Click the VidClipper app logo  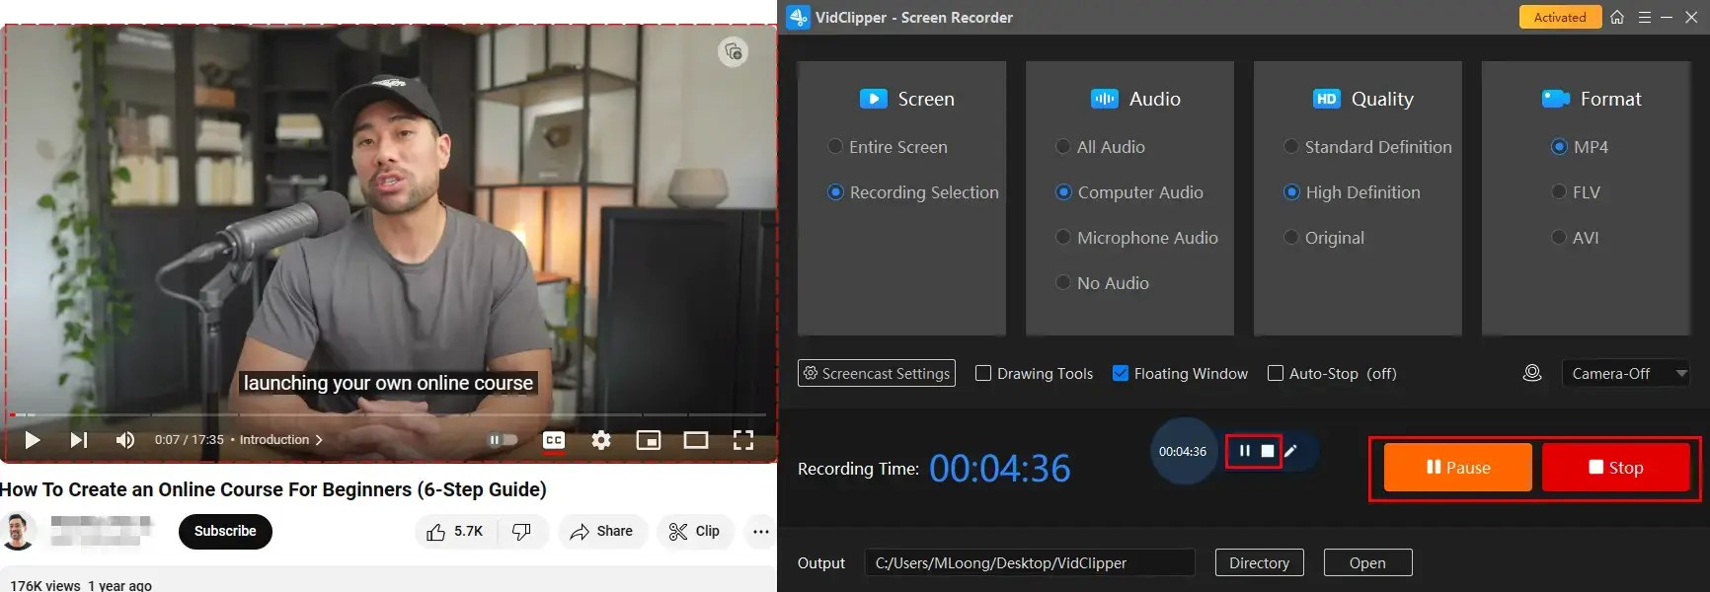pyautogui.click(x=798, y=17)
